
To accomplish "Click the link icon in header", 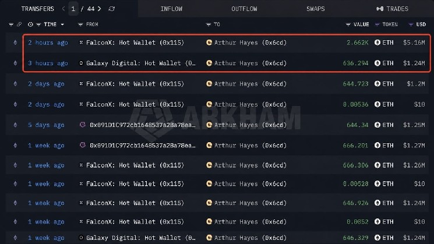I will (x=19, y=24).
